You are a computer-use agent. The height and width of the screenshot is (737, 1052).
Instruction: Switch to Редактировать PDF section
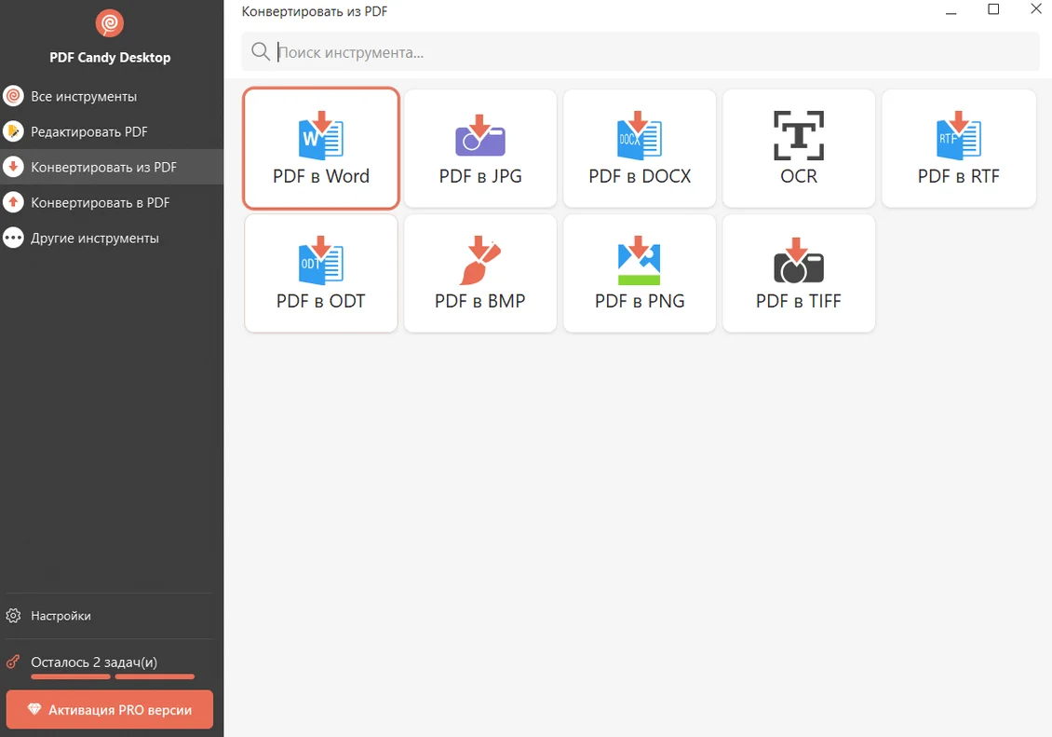(x=112, y=131)
